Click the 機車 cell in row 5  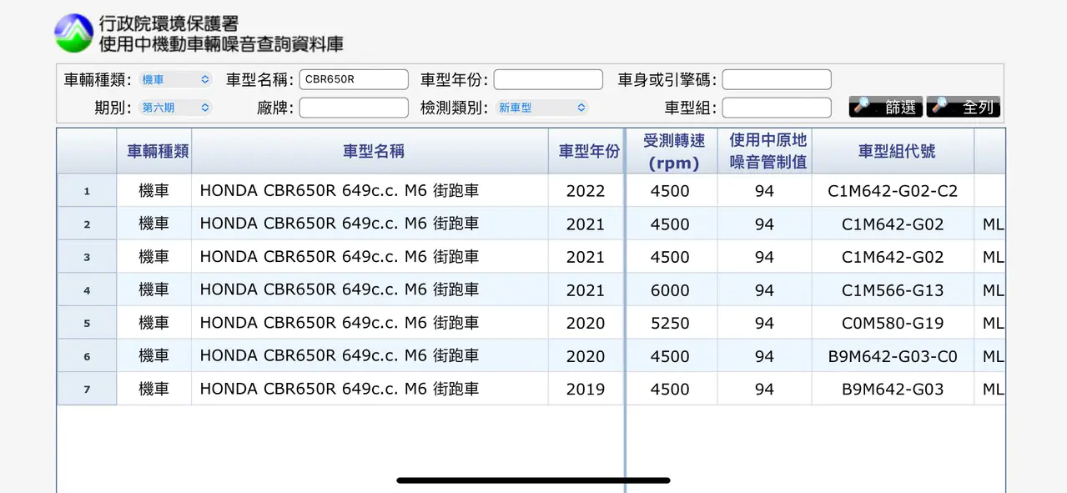(x=154, y=323)
